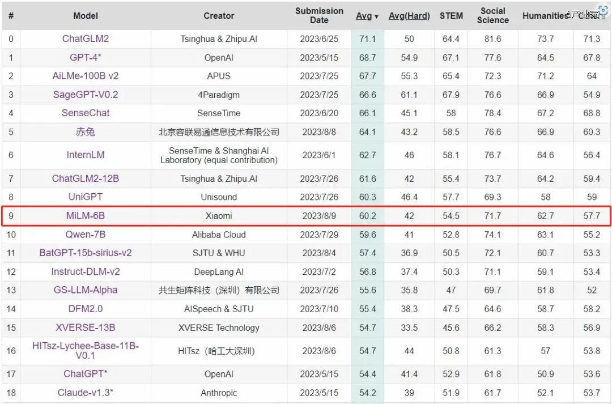Select the Anthropic creator cell

click(x=219, y=393)
